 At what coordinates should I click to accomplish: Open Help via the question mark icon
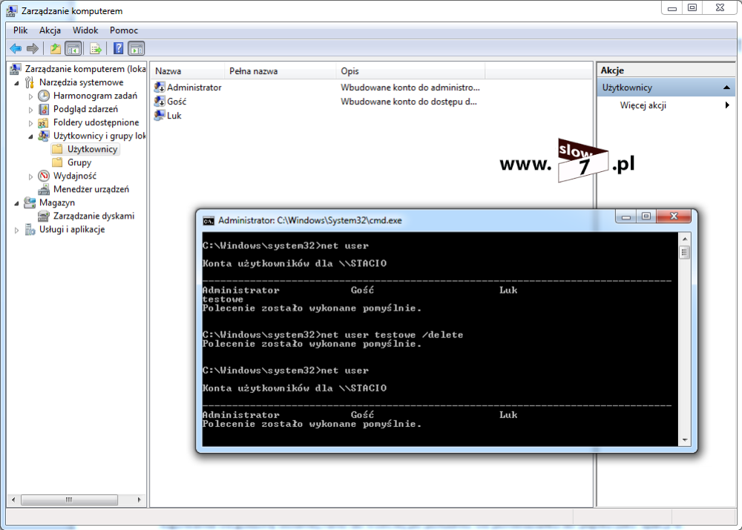tap(118, 48)
